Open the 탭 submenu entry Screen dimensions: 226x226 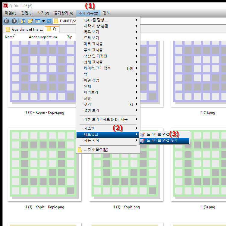pyautogui.click(x=108, y=74)
